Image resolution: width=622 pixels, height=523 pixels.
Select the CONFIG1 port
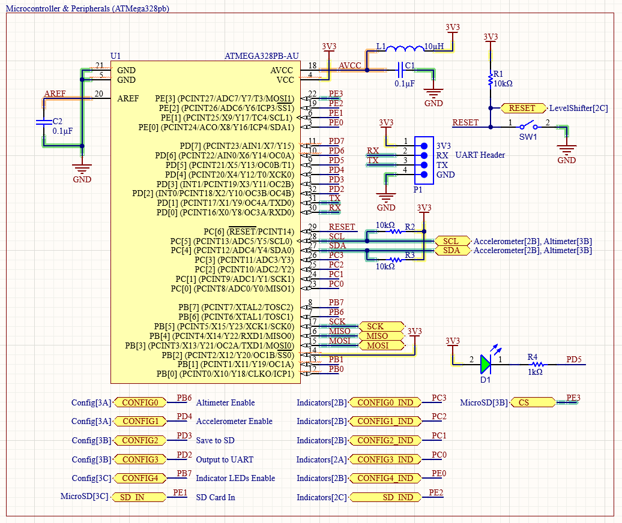click(140, 421)
